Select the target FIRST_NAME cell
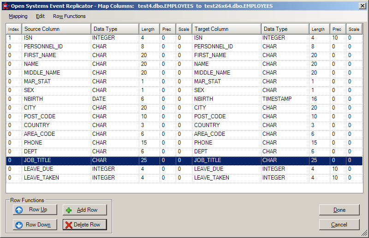Image resolution: width=369 pixels, height=238 pixels. pyautogui.click(x=226, y=55)
